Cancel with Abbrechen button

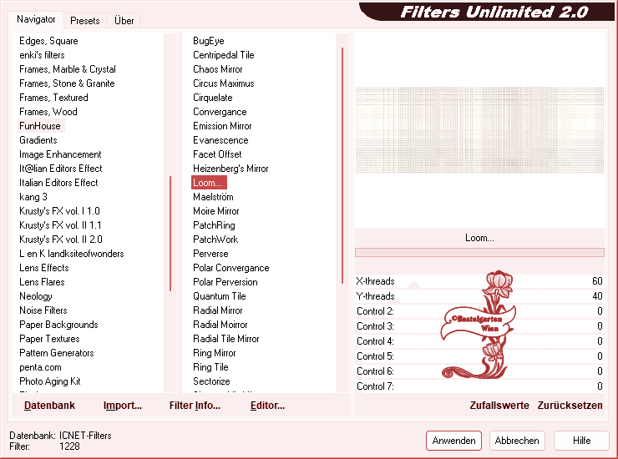pos(517,441)
